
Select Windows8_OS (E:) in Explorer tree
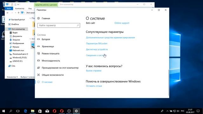point(20,58)
